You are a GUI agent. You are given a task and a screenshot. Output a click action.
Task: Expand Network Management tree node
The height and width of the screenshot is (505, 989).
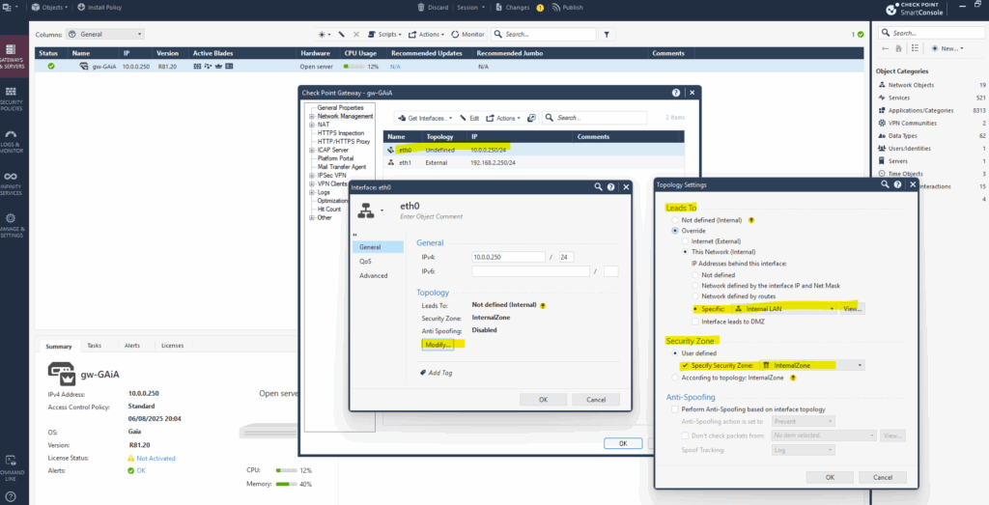(x=312, y=116)
